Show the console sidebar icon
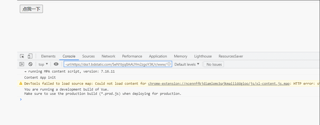Viewport: 320px width, 125px height. click(22, 64)
